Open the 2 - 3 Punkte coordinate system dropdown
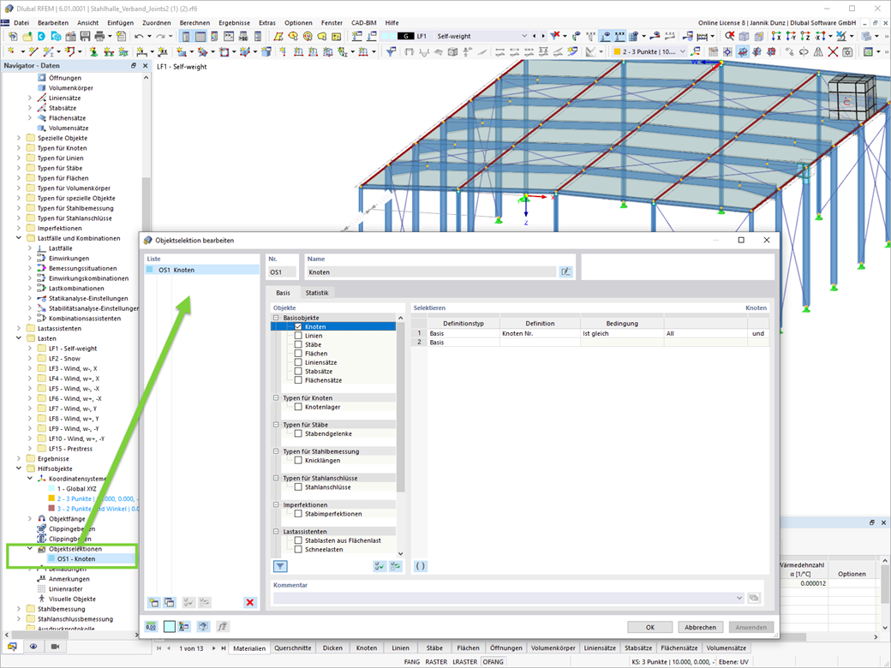Screen dimensions: 891x668 (x=683, y=51)
